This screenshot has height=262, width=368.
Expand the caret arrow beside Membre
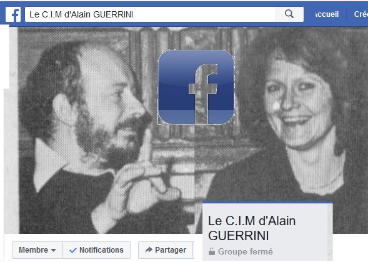[x=54, y=251]
